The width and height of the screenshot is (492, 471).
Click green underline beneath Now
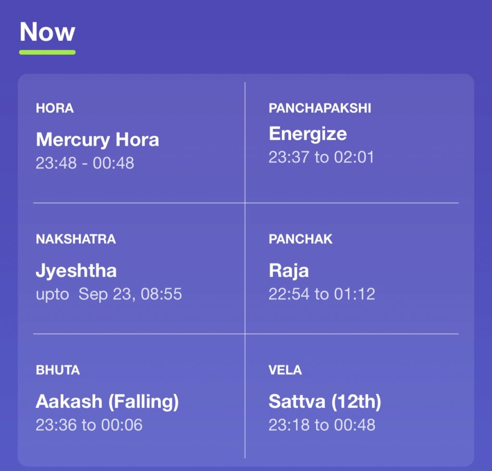(x=48, y=52)
